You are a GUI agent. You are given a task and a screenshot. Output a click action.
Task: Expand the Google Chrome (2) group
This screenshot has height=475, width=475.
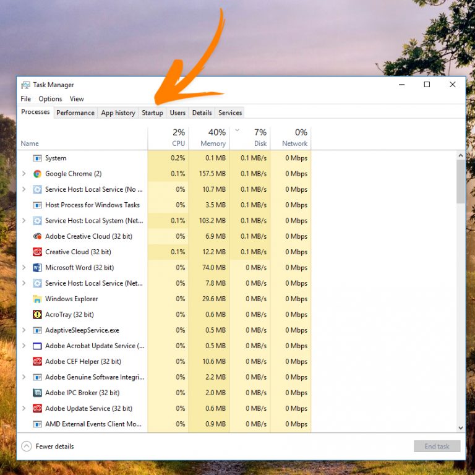[x=24, y=174]
